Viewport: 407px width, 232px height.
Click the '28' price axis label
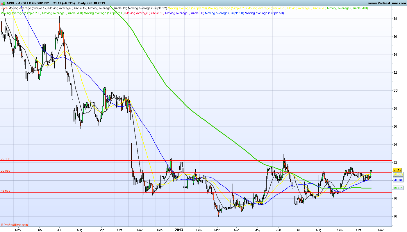tap(395, 108)
